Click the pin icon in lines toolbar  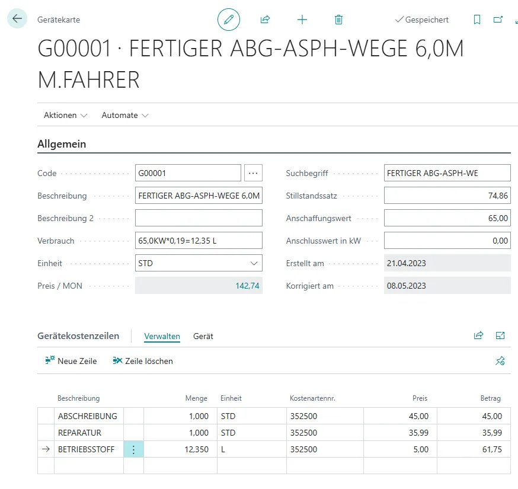click(x=500, y=360)
